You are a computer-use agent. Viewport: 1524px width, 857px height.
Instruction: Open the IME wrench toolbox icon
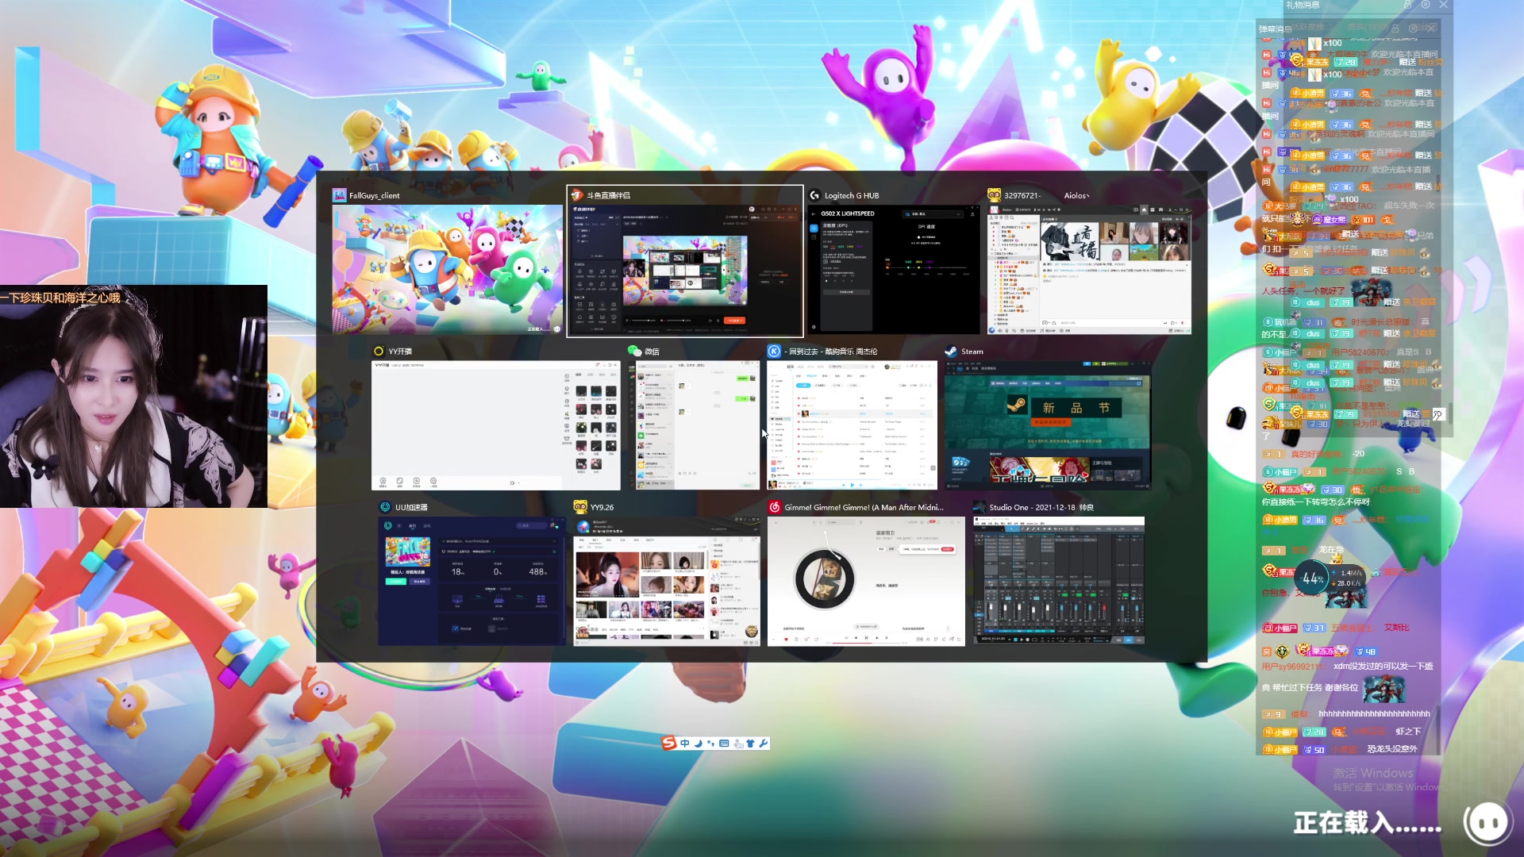coord(764,744)
